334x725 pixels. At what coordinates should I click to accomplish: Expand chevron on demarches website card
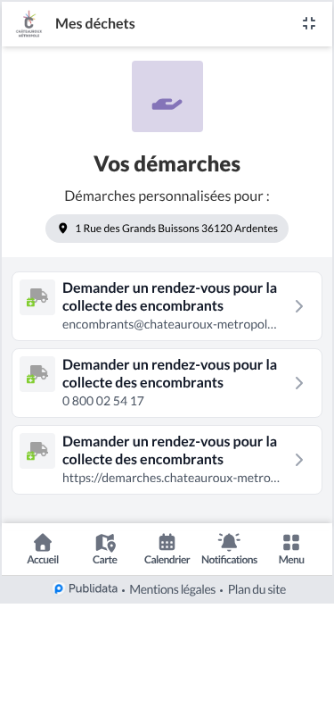pyautogui.click(x=299, y=460)
